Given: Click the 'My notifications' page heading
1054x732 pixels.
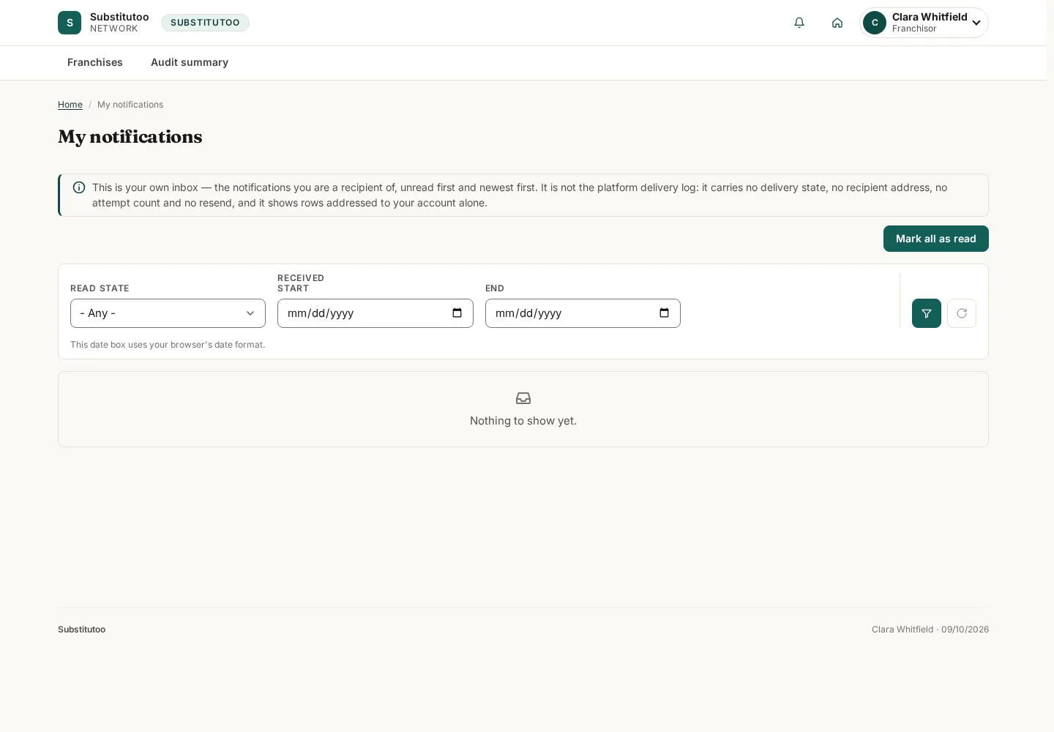Looking at the screenshot, I should 130,137.
